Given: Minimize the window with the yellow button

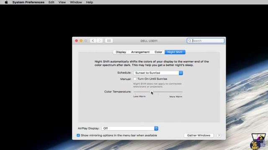Looking at the screenshot, I should (81, 41).
